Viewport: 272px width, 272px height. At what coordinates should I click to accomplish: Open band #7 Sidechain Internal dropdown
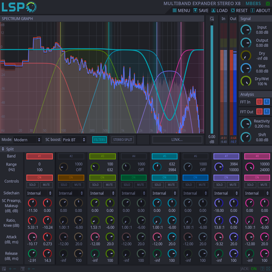click(226, 193)
